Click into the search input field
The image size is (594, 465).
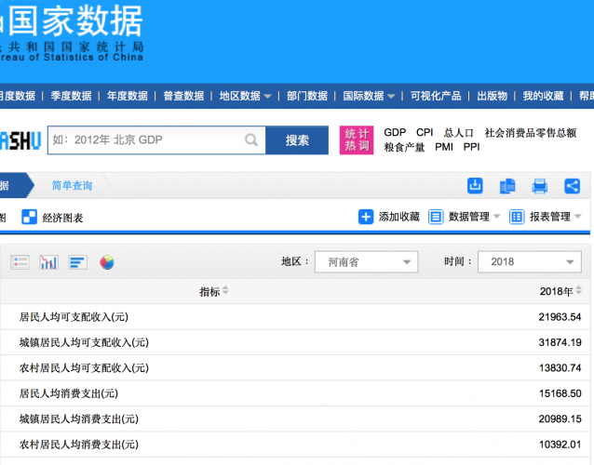[x=144, y=140]
